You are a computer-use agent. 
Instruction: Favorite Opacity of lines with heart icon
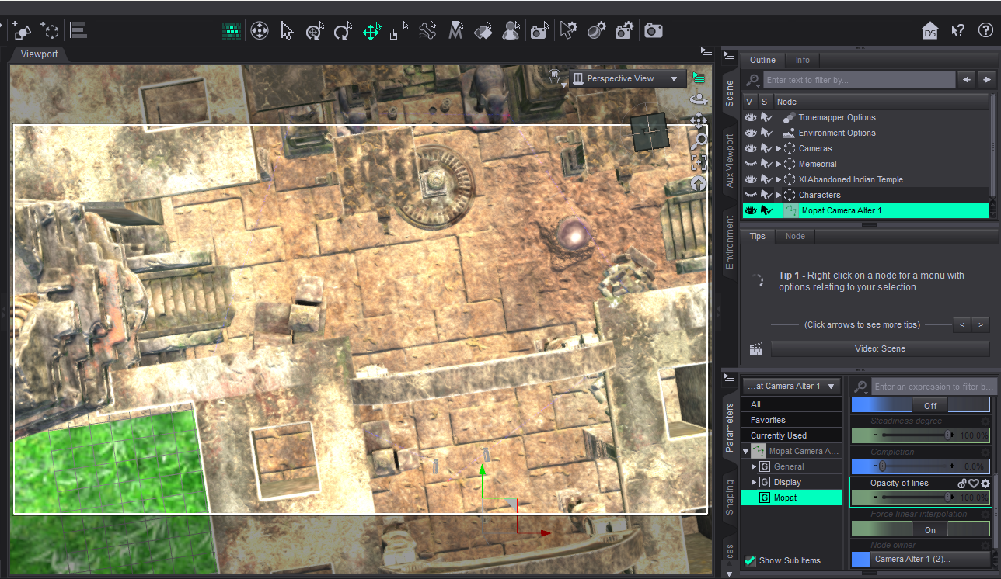click(x=974, y=484)
